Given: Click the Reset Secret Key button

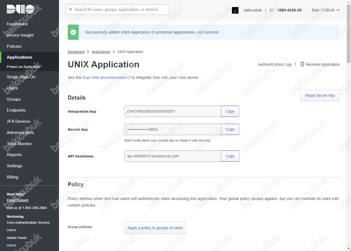Looking at the screenshot, I should pyautogui.click(x=320, y=95).
